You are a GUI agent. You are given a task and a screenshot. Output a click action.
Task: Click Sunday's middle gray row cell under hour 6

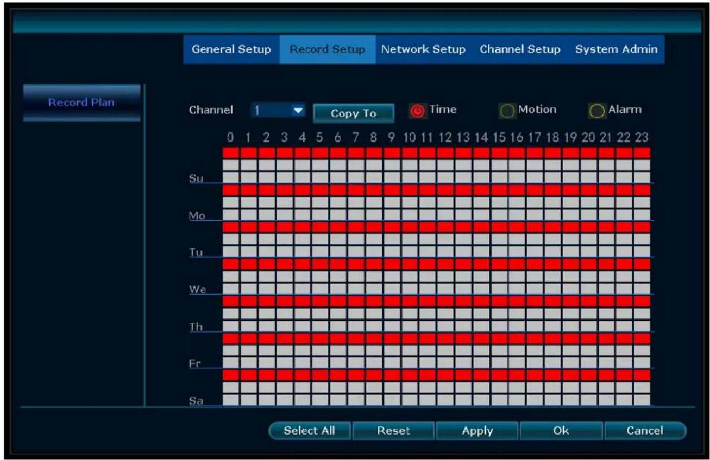(338, 165)
